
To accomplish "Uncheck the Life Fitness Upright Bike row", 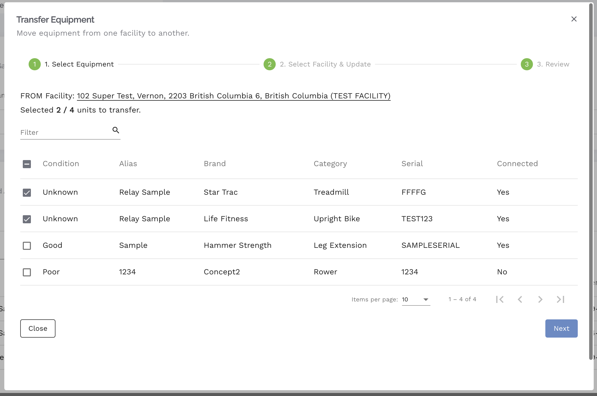I will pos(27,219).
